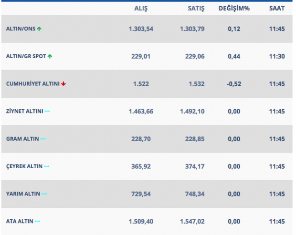Open the ALTIN/ONS row link
Viewport: 296px width, 235px height.
(21, 29)
